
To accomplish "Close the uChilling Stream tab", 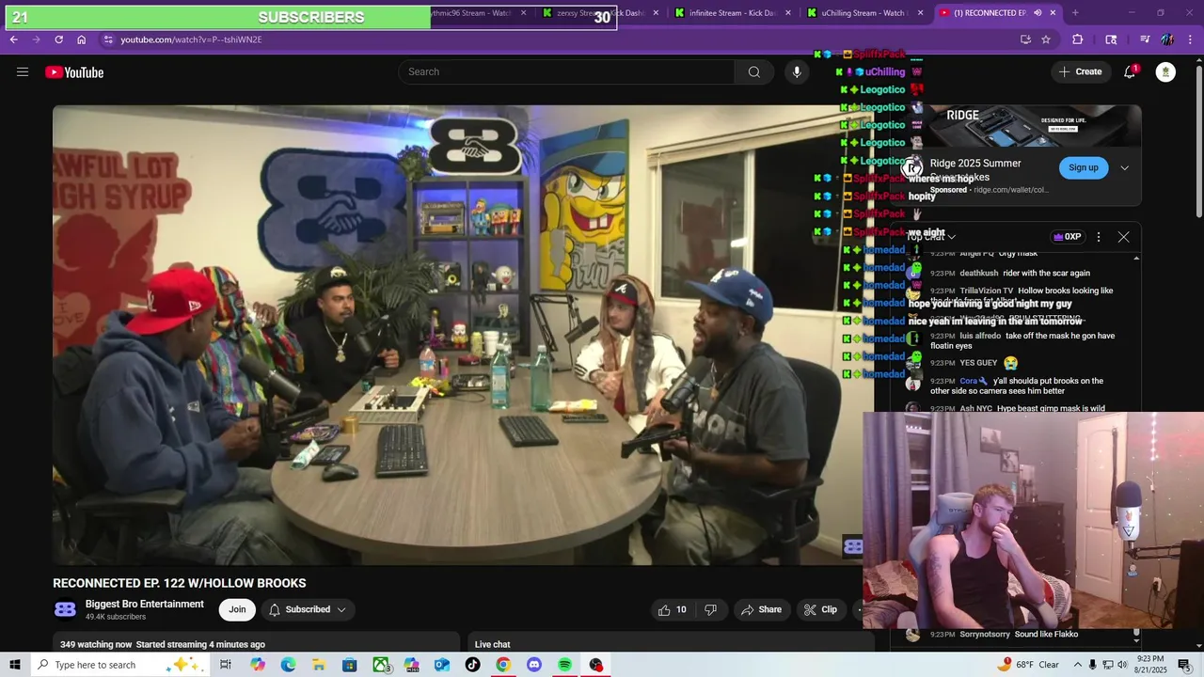I will pos(920,13).
